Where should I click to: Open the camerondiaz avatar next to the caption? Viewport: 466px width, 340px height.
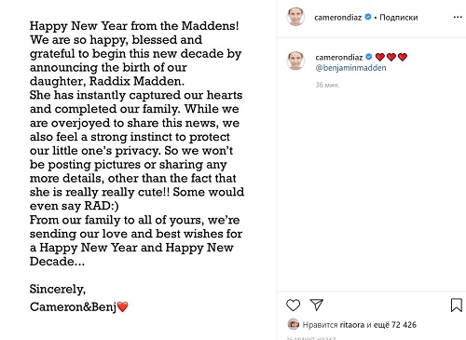click(x=295, y=61)
